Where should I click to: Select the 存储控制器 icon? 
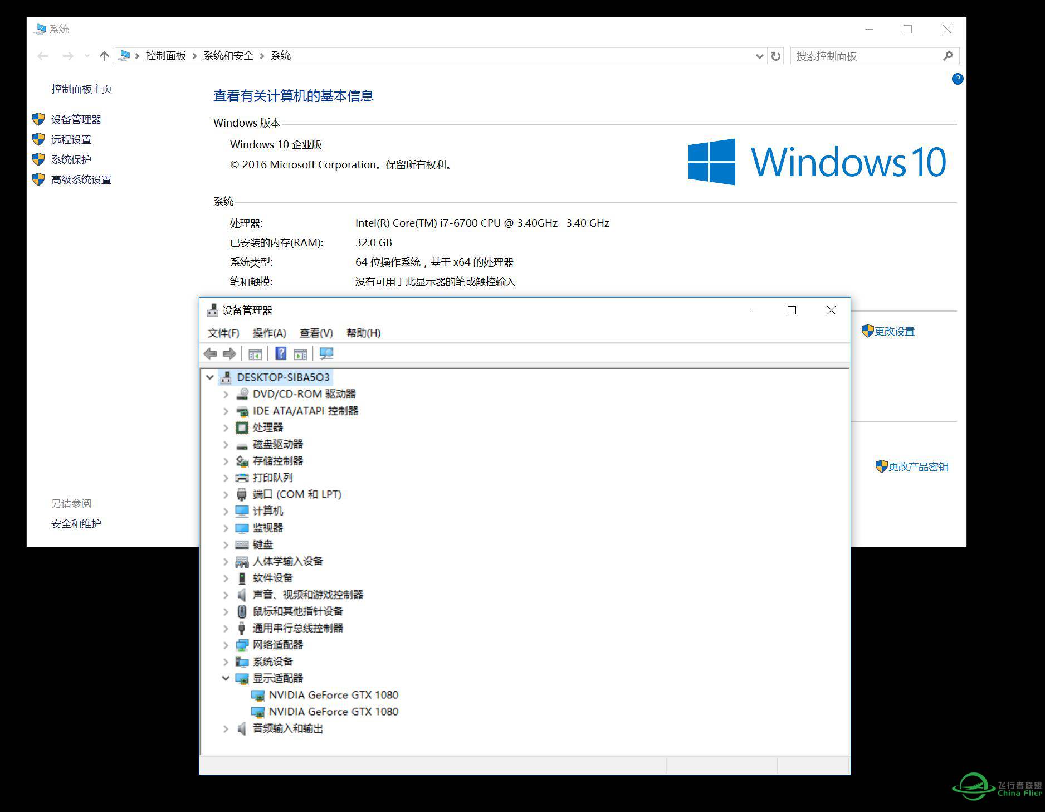pyautogui.click(x=242, y=461)
